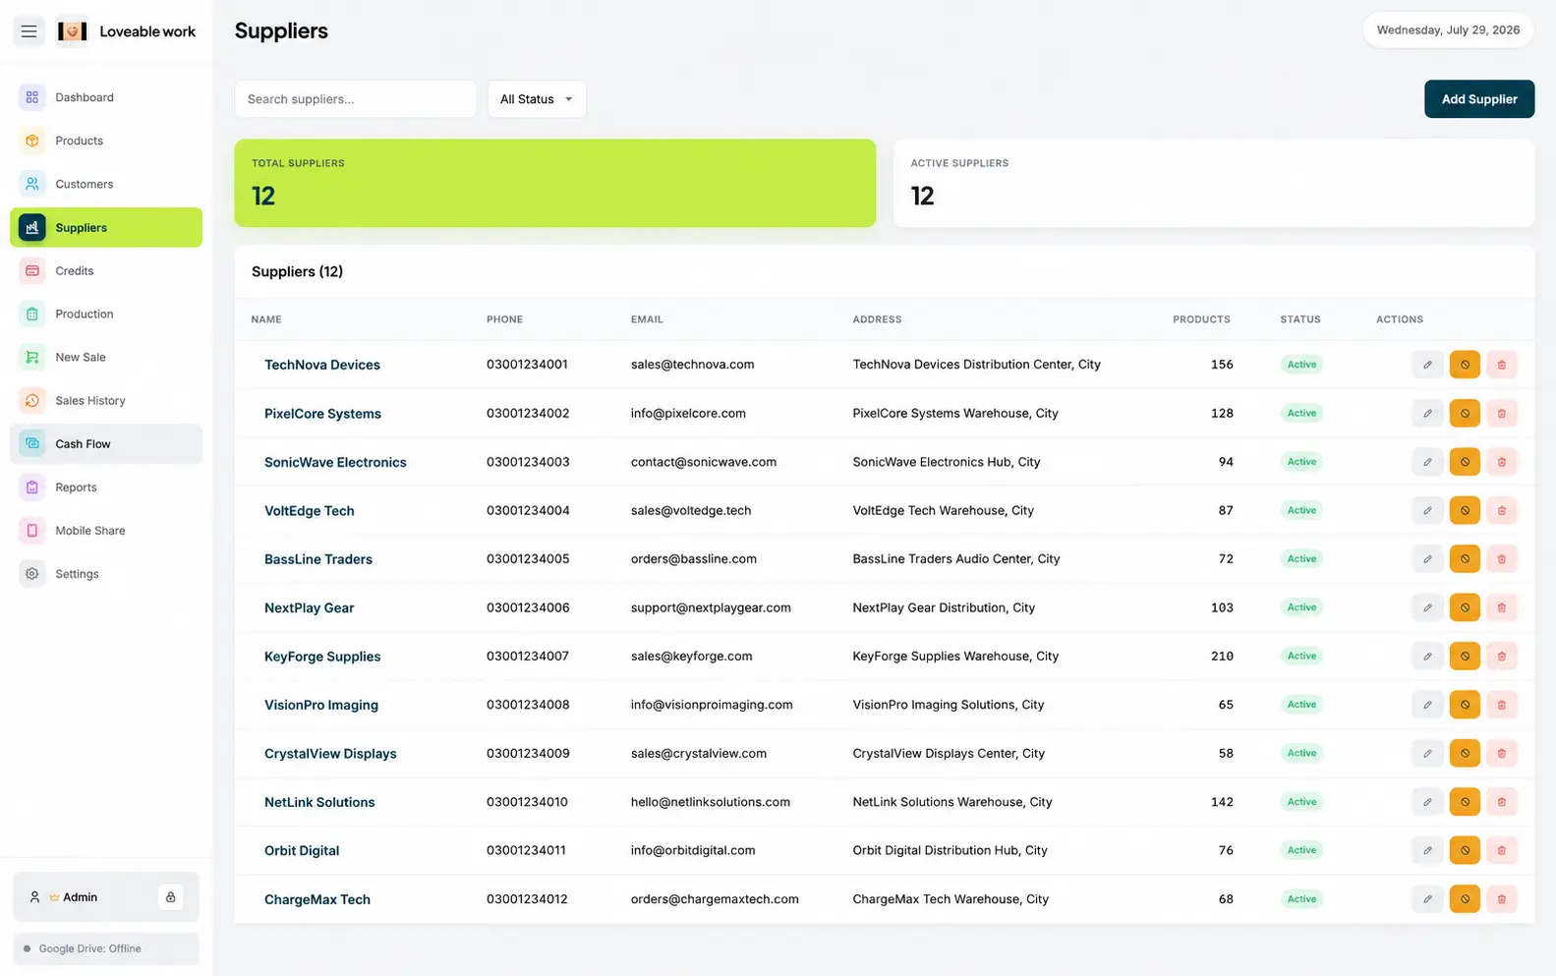This screenshot has width=1556, height=976.
Task: Select the Total Suppliers card
Action: click(555, 183)
